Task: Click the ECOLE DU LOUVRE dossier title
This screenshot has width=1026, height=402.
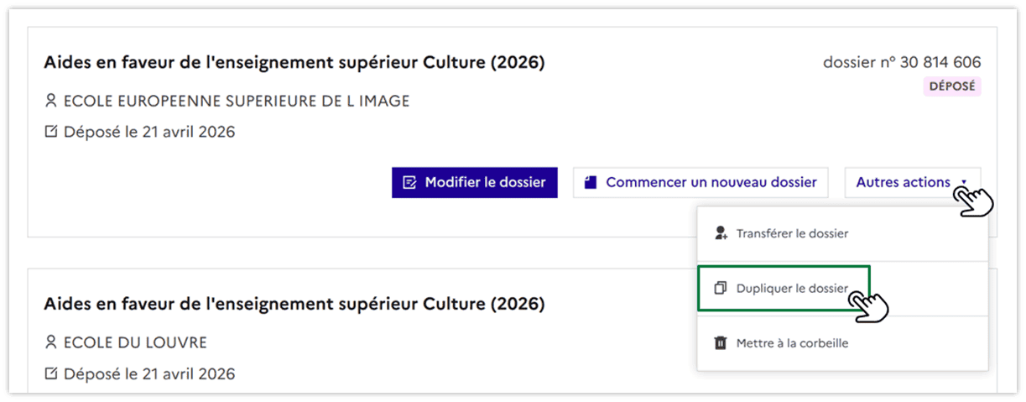Action: pyautogui.click(x=294, y=304)
